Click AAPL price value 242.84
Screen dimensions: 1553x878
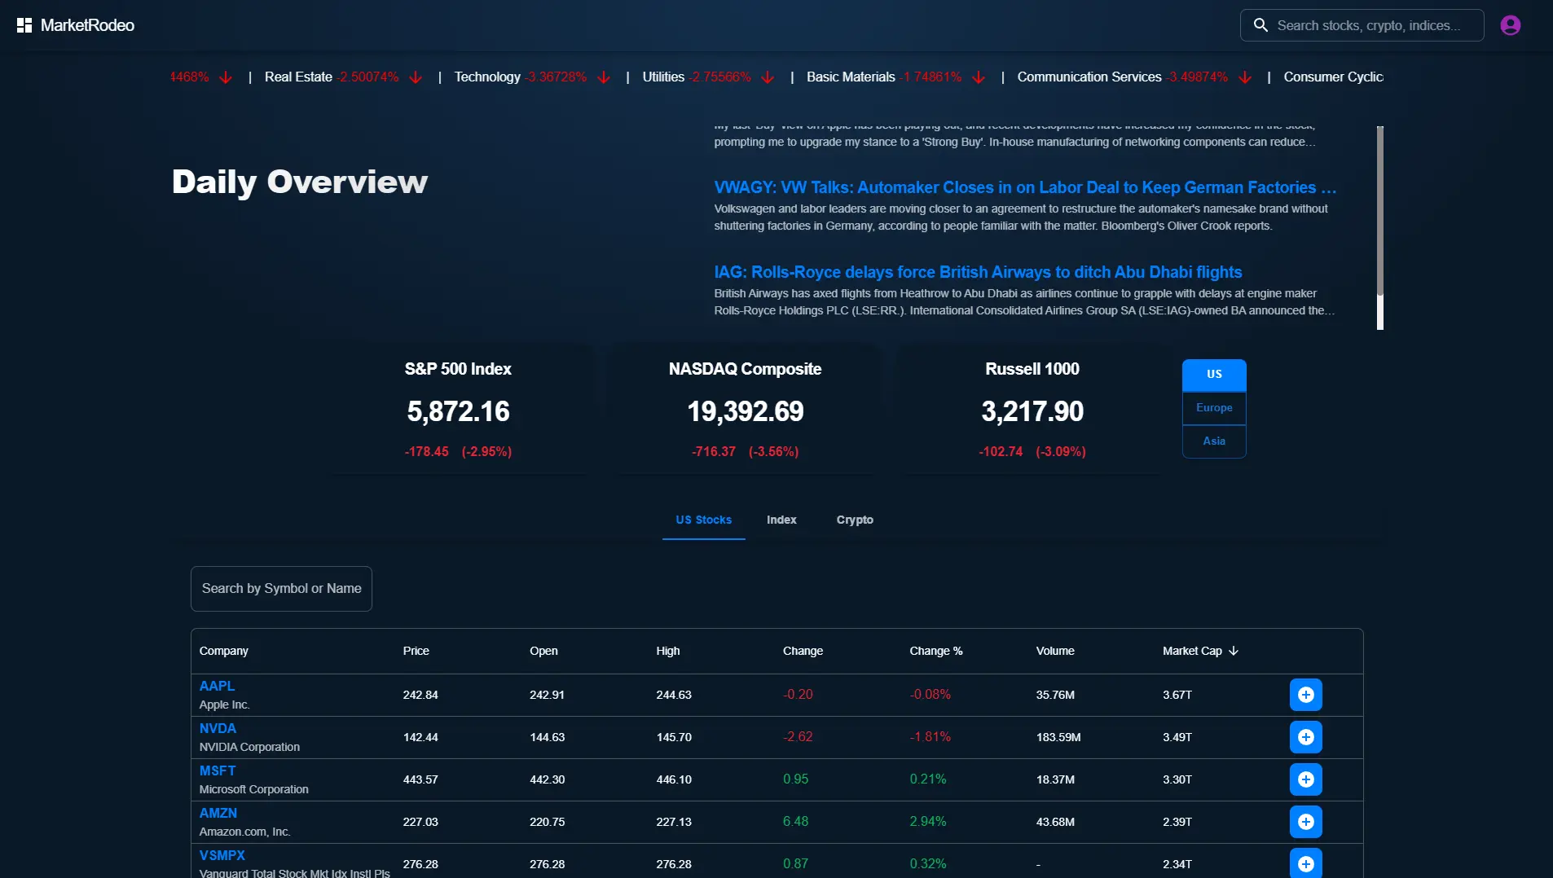[x=420, y=695]
